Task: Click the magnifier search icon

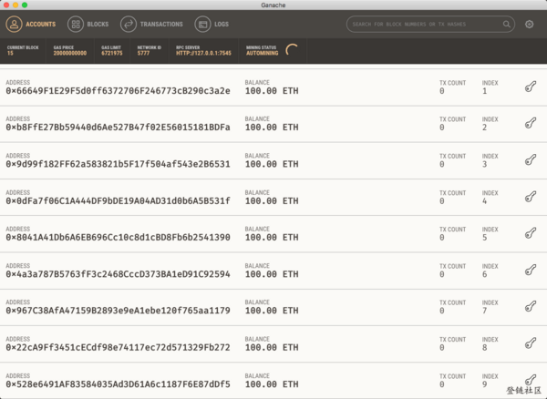Action: click(507, 24)
